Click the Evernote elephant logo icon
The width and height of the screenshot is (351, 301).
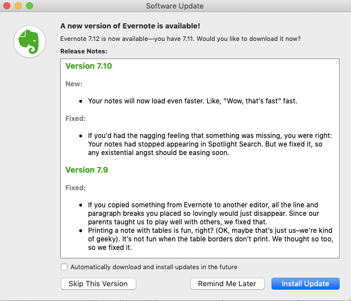[x=30, y=41]
